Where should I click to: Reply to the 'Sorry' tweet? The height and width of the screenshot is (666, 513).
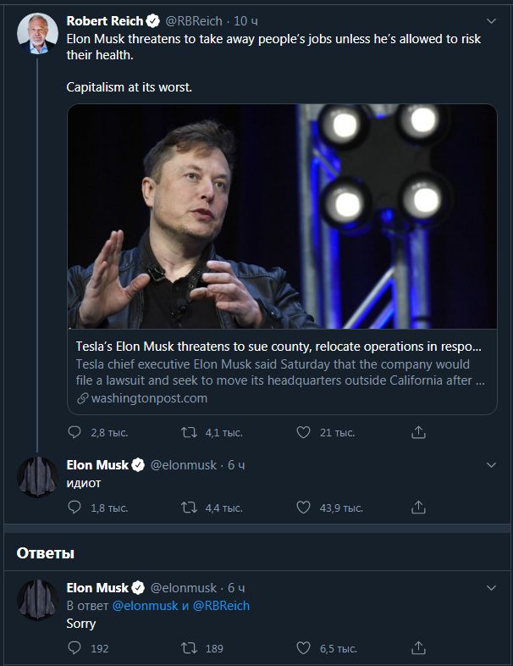(74, 648)
